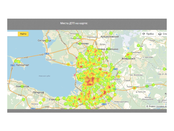Image resolution: width=174 pixels, height=131 pixels.
Task: Click the Малое Манушкино label
Action: click(x=148, y=98)
